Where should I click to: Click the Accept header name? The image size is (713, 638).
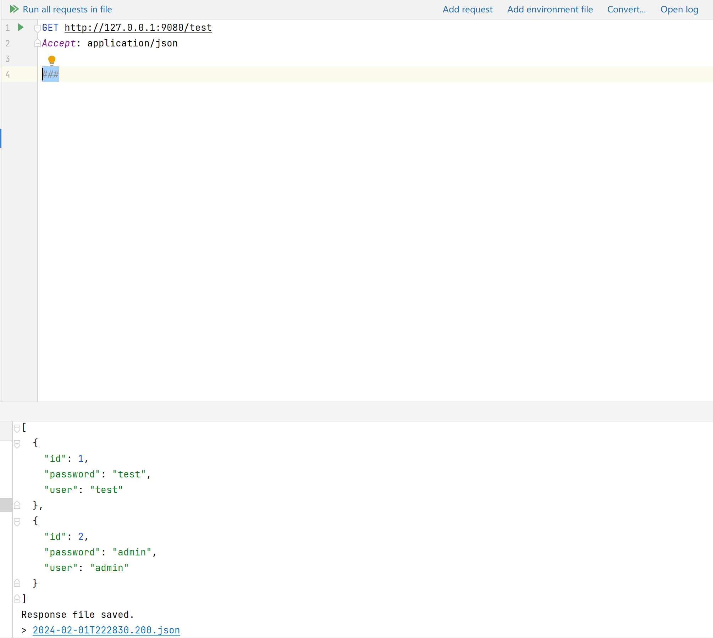(x=59, y=43)
